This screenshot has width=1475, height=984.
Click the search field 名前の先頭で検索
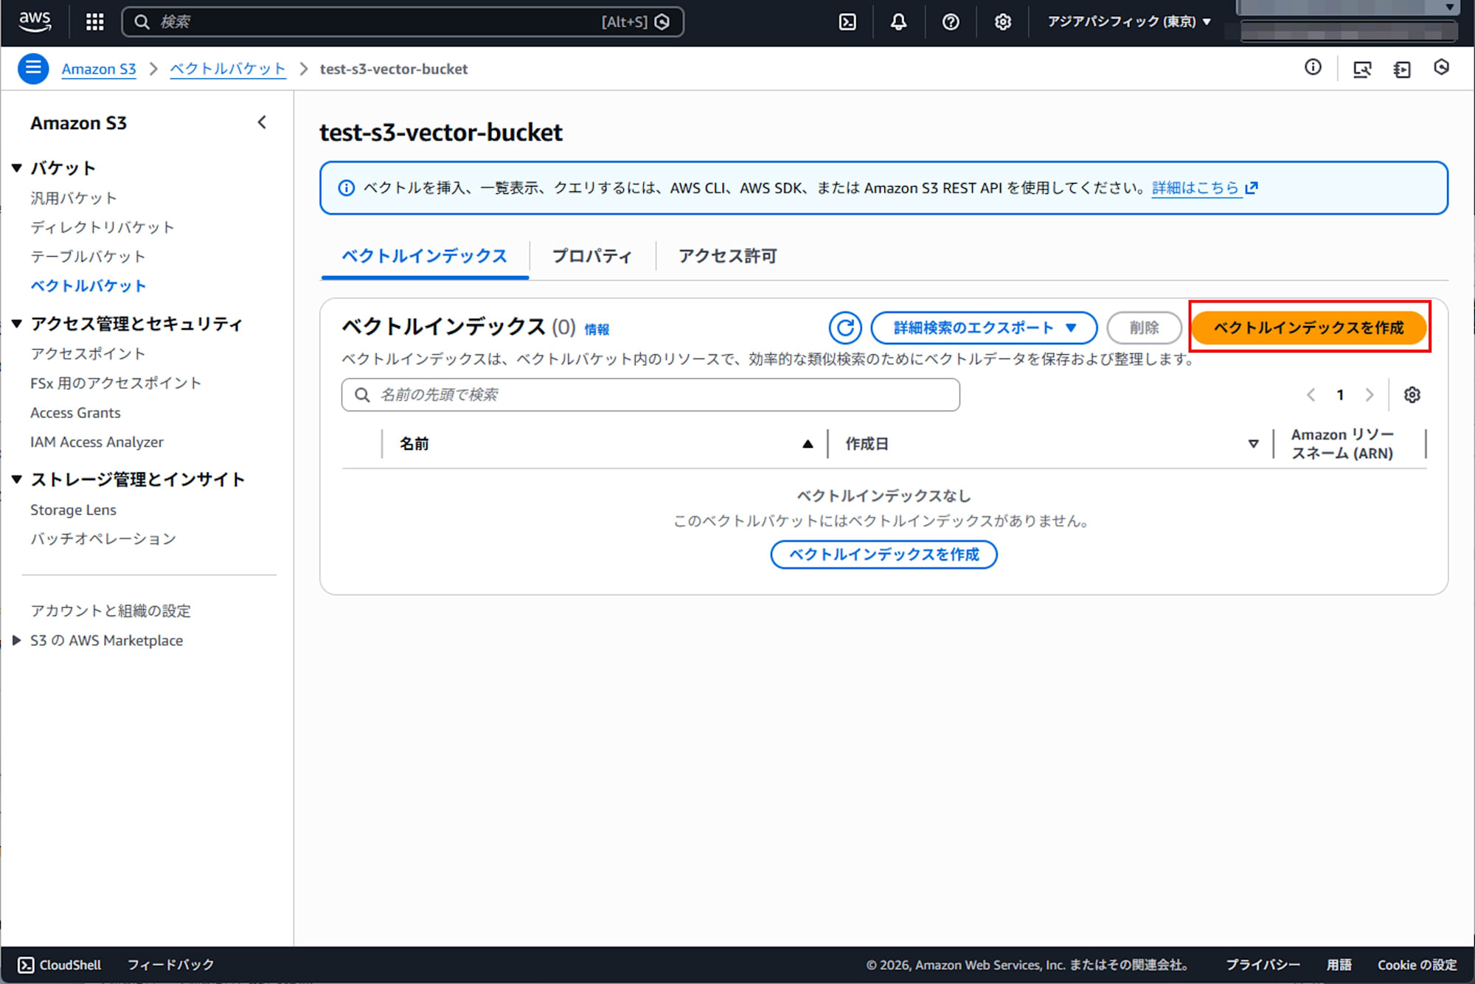(x=649, y=395)
